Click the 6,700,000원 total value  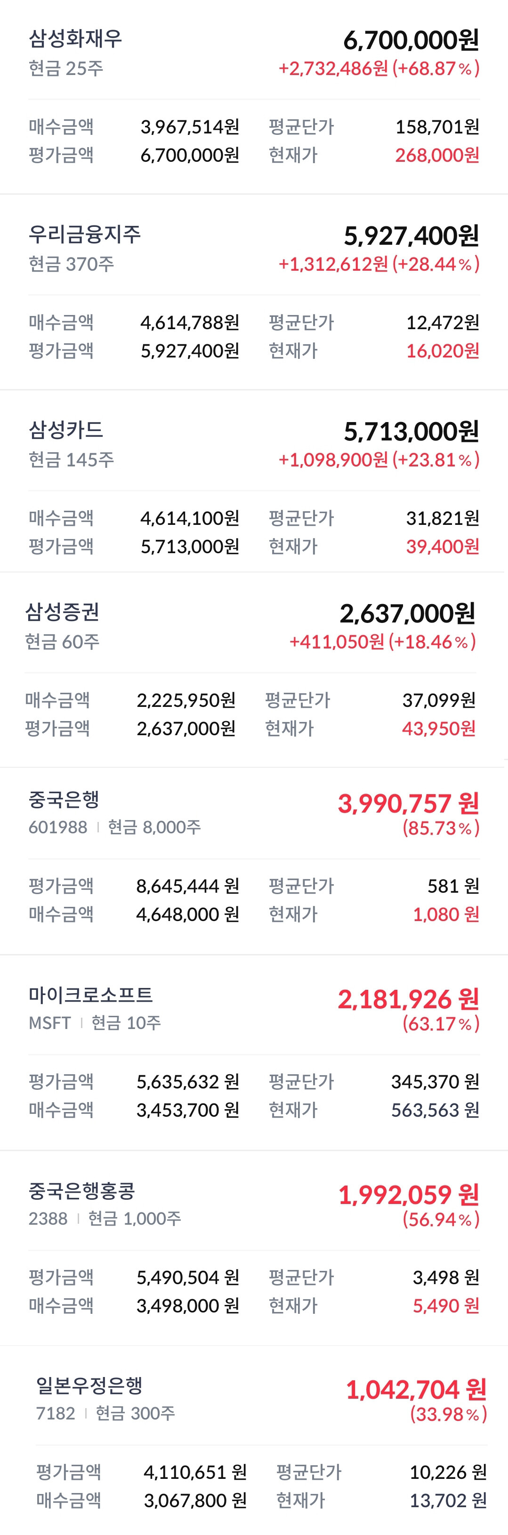(411, 40)
